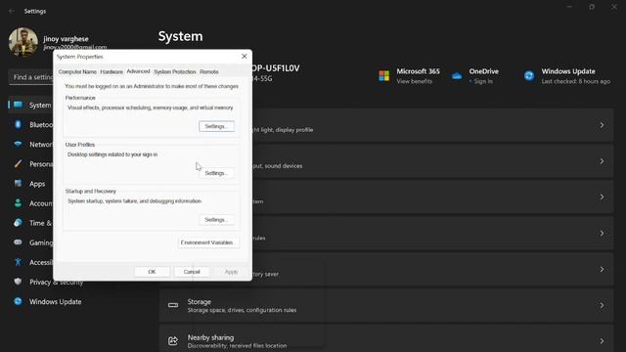
Task: Open Gaming controller icon in sidebar
Action: 18,242
